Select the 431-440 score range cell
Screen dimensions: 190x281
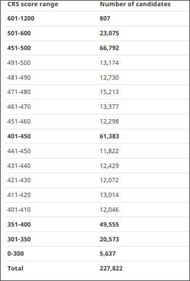pyautogui.click(x=19, y=166)
